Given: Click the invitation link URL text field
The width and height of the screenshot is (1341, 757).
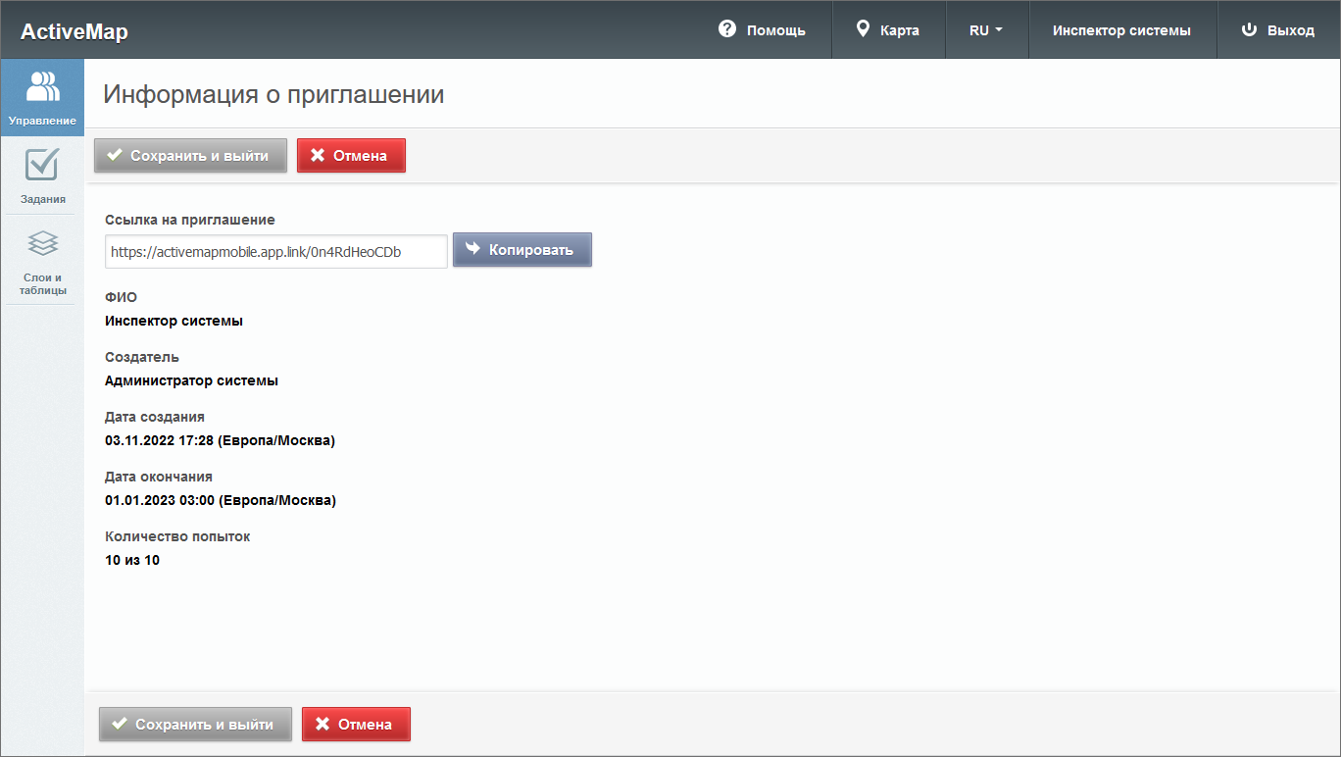Looking at the screenshot, I should (x=275, y=251).
